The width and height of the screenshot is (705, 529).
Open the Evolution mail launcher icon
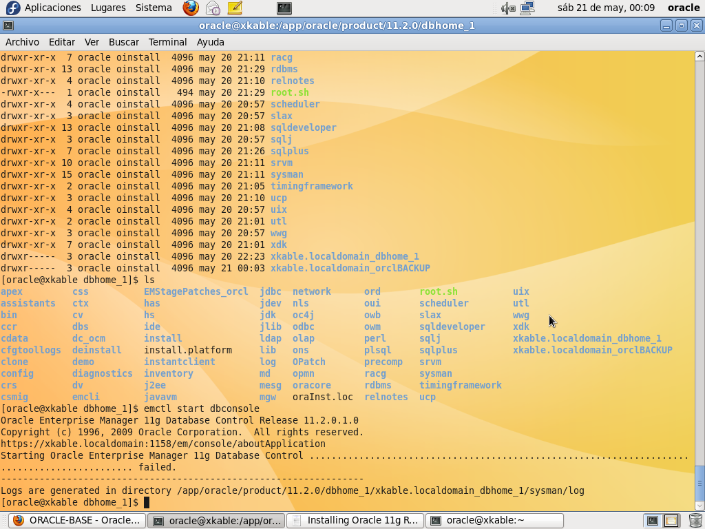click(x=213, y=8)
